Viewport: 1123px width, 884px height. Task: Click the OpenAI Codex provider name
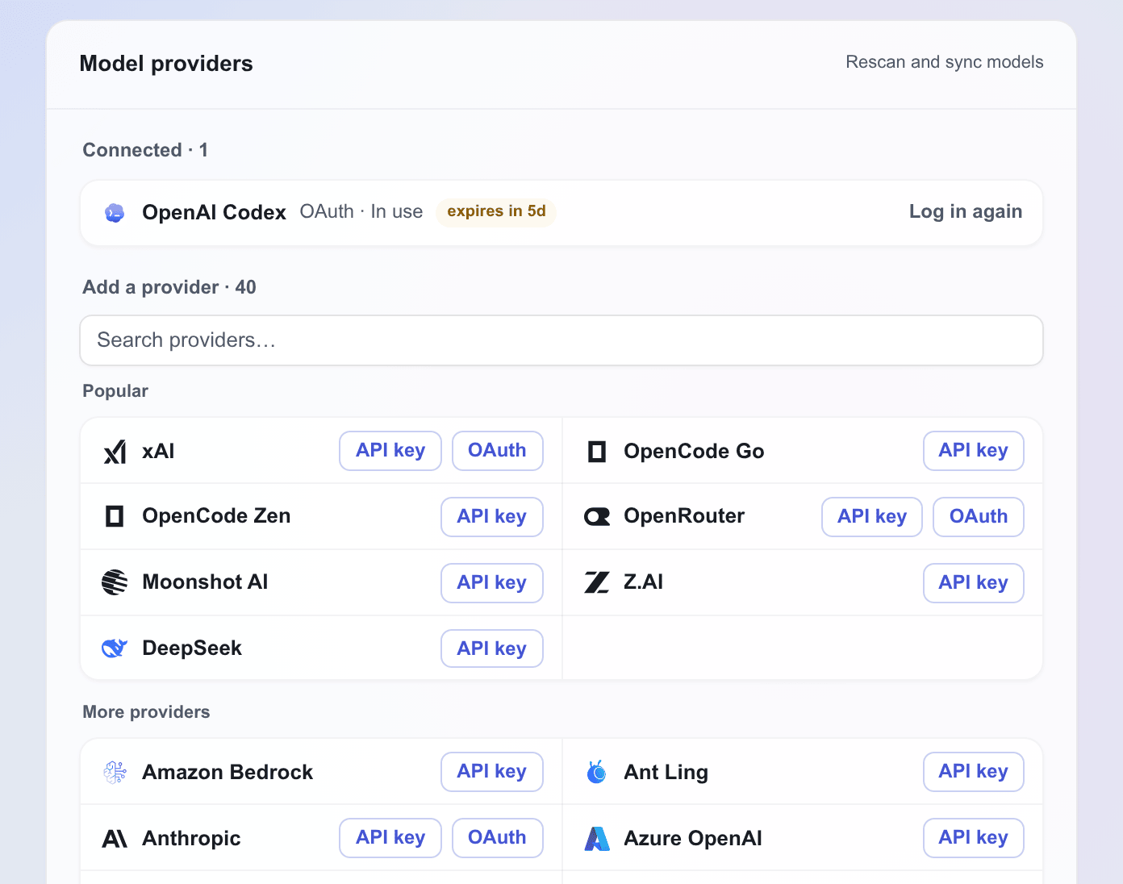tap(214, 212)
